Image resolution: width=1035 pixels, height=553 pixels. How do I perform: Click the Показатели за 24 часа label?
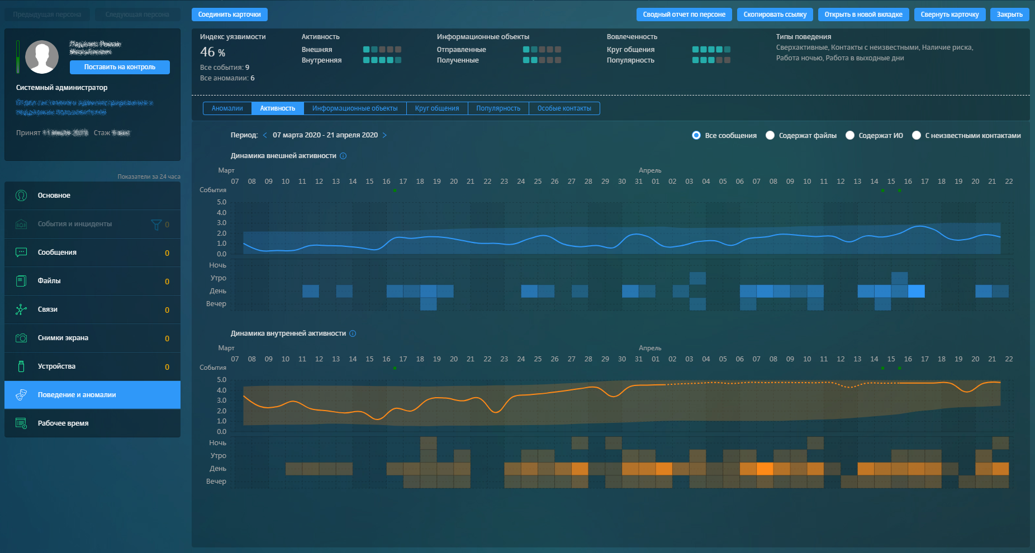[149, 177]
